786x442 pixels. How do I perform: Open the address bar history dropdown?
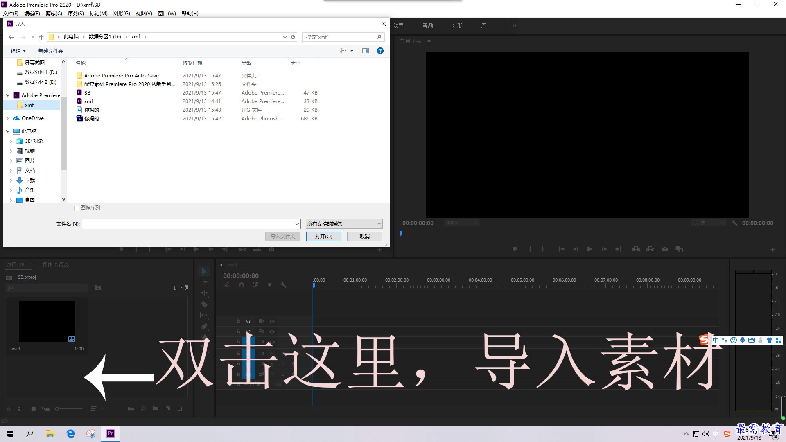(285, 37)
